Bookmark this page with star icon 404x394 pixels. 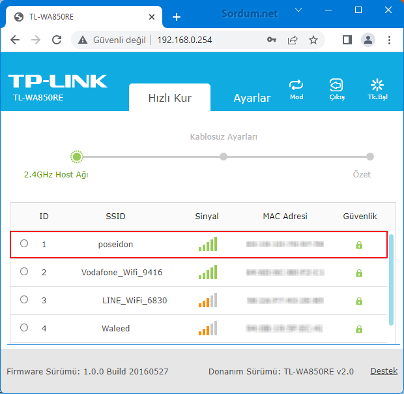pos(313,40)
